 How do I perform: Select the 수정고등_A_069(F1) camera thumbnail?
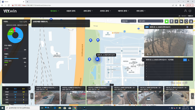coord(125,95)
